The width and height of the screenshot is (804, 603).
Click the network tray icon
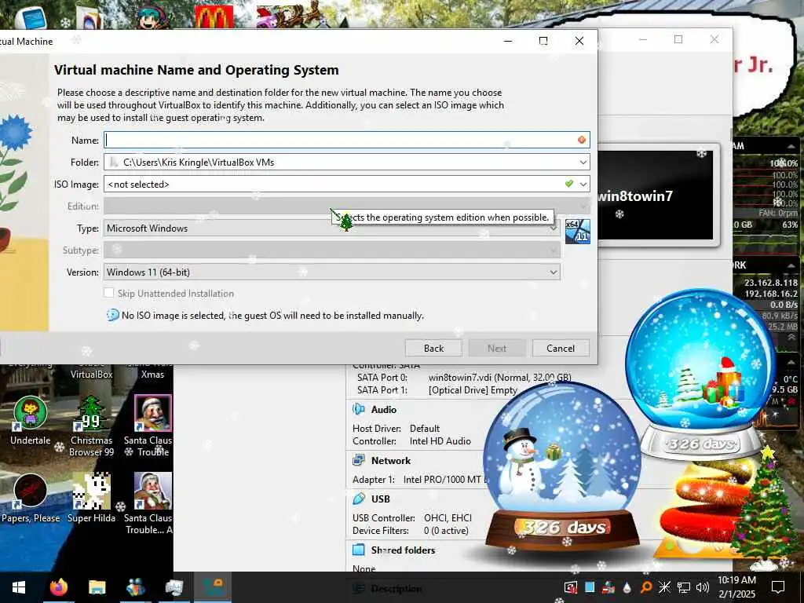tap(684, 587)
